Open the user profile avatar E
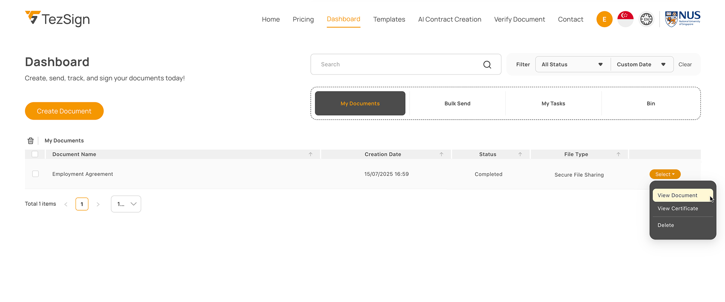This screenshot has height=302, width=725. (604, 19)
